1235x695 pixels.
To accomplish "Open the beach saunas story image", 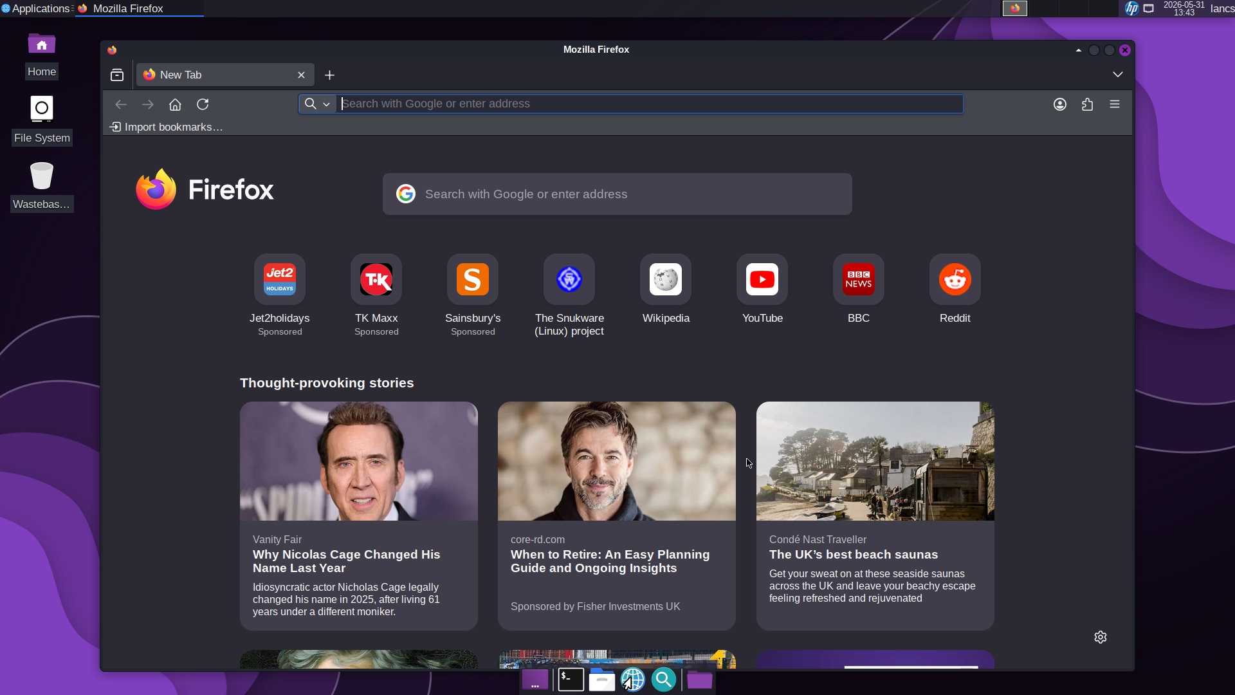I will [x=875, y=461].
